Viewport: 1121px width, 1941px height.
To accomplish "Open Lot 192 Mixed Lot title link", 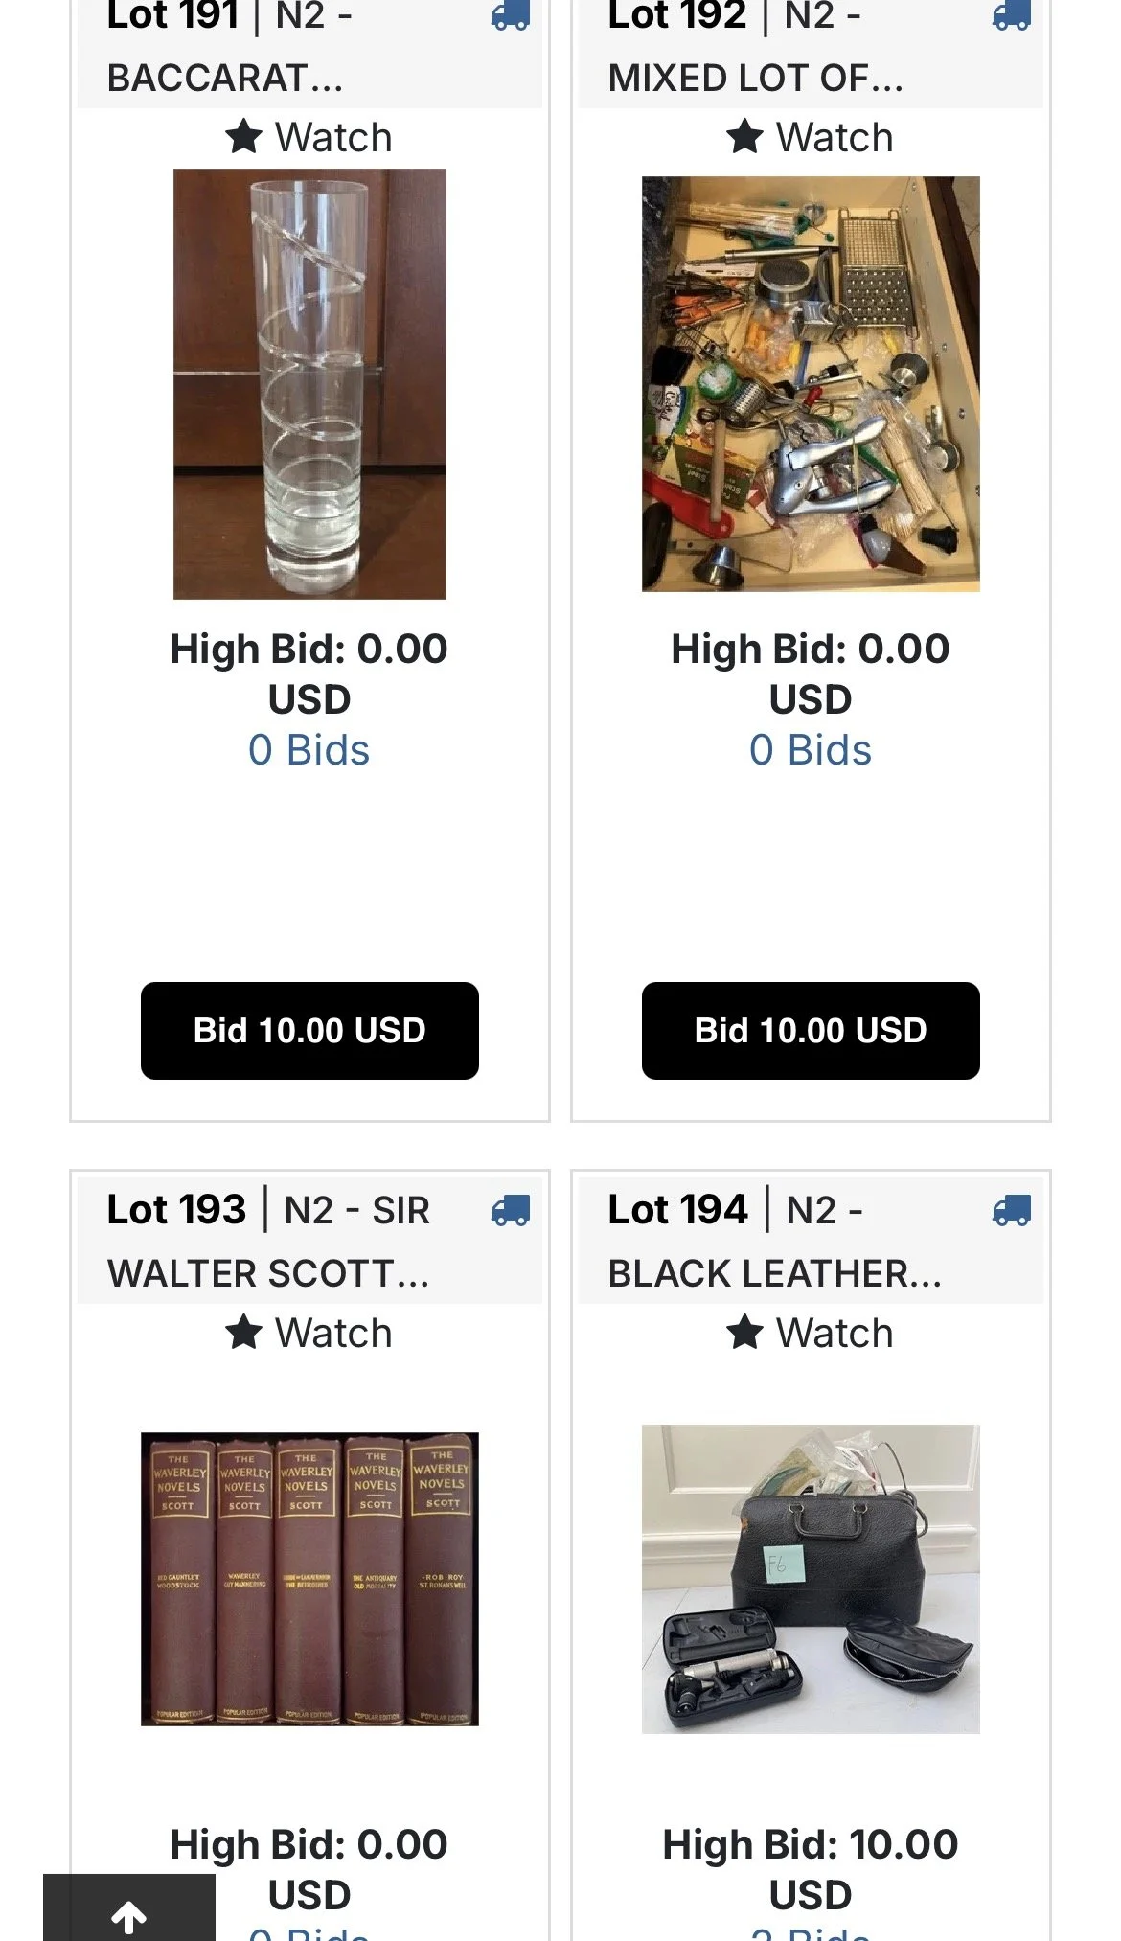I will [756, 46].
